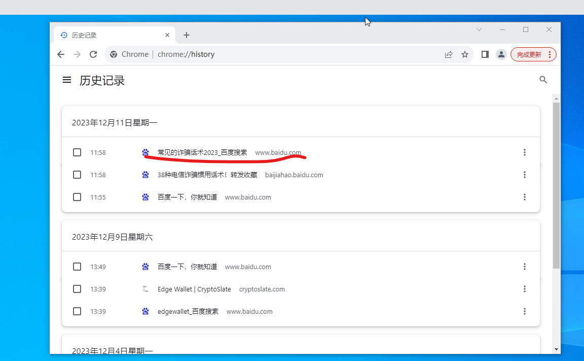Tick the checkbox for 13:49 百度一下 entry
Viewport: 584px width, 361px height.
(x=77, y=267)
